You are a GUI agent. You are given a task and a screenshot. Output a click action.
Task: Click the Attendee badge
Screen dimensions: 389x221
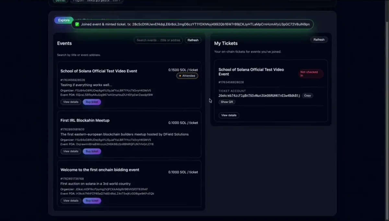(187, 76)
